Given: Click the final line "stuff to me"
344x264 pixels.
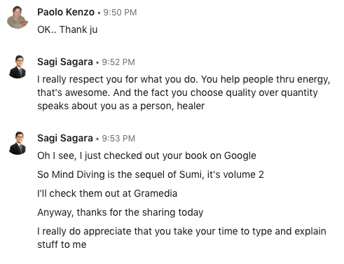Looking at the screenshot, I should [62, 244].
